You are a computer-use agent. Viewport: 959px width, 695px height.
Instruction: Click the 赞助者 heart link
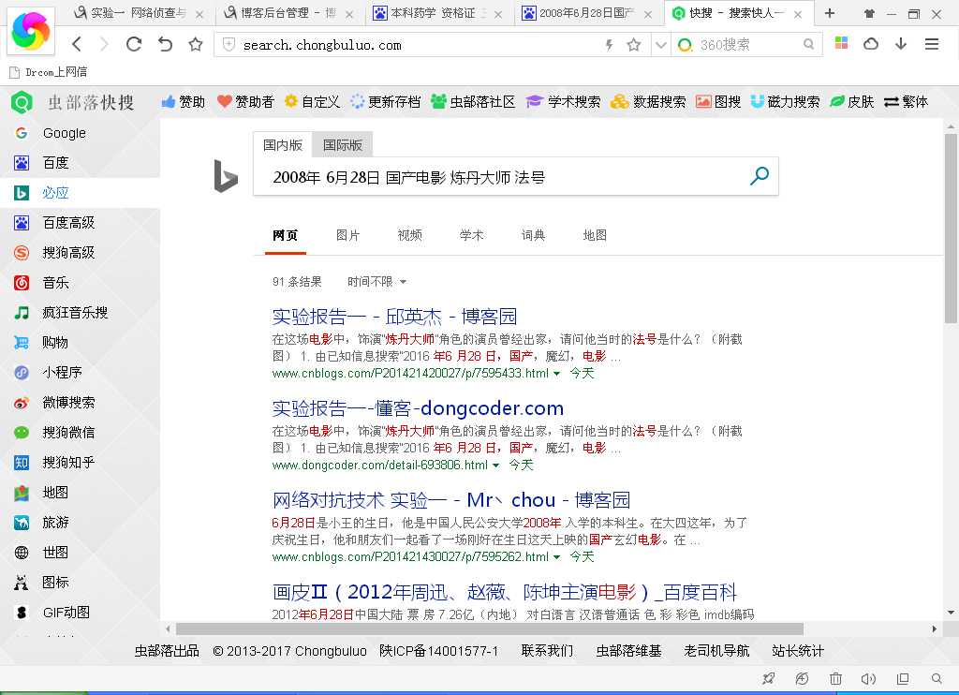[x=246, y=101]
